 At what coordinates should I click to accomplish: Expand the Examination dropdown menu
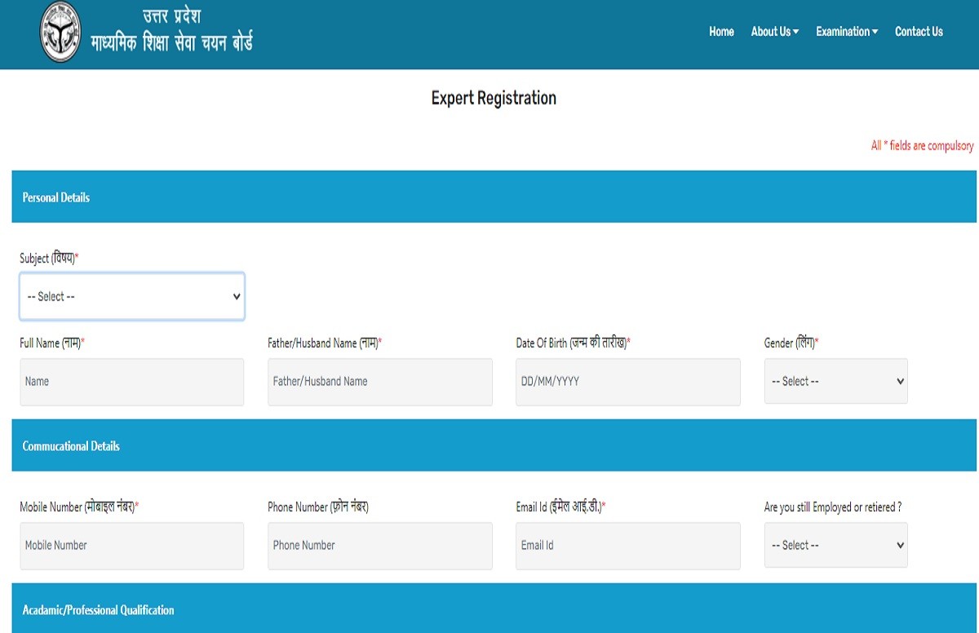click(847, 32)
